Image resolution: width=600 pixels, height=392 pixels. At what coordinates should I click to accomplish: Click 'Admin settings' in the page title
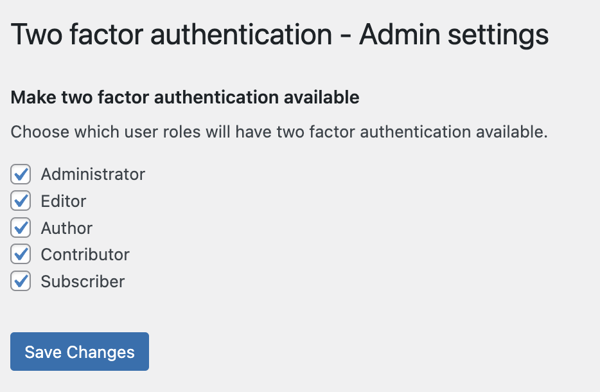click(x=454, y=35)
